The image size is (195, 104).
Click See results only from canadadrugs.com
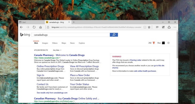pos(52,93)
